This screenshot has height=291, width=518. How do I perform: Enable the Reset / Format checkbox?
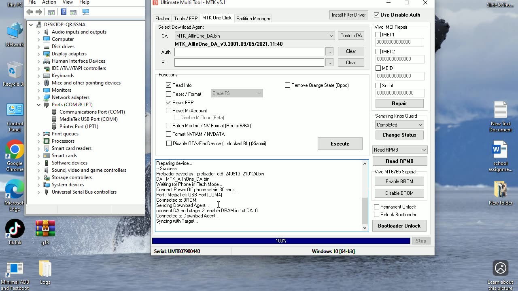click(169, 94)
